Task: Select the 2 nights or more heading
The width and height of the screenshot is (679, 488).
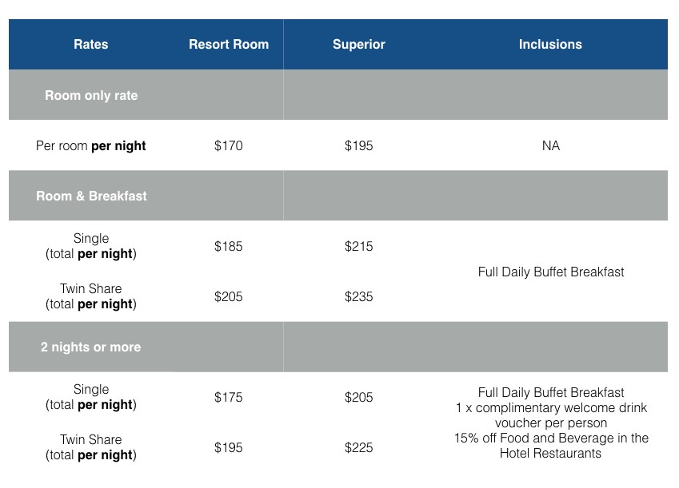Action: click(91, 347)
